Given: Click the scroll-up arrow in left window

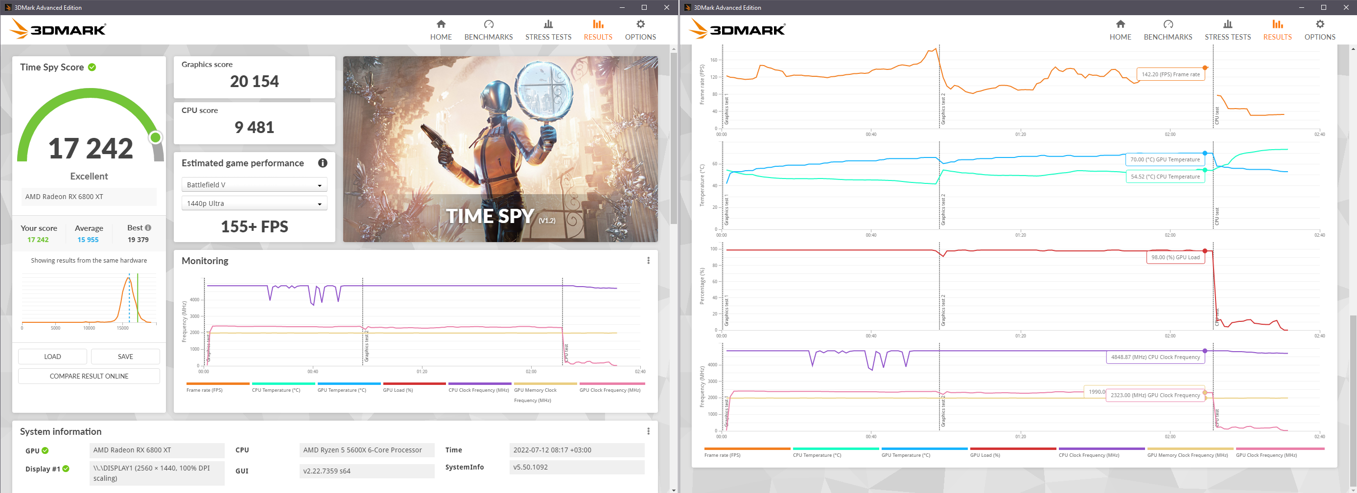Looking at the screenshot, I should 674,48.
